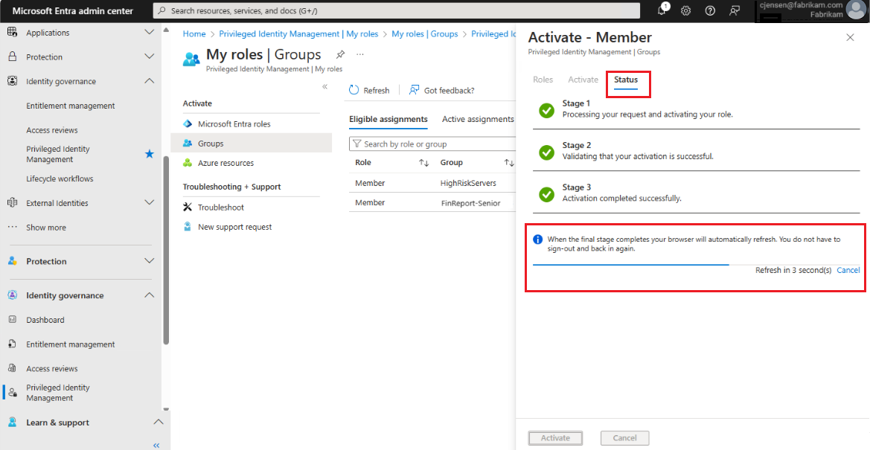Click the Search by role or group field
Screen dimensions: 870x450
433,144
